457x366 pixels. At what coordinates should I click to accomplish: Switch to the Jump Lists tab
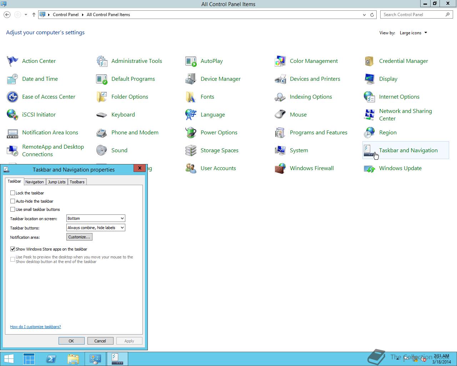[x=57, y=182]
